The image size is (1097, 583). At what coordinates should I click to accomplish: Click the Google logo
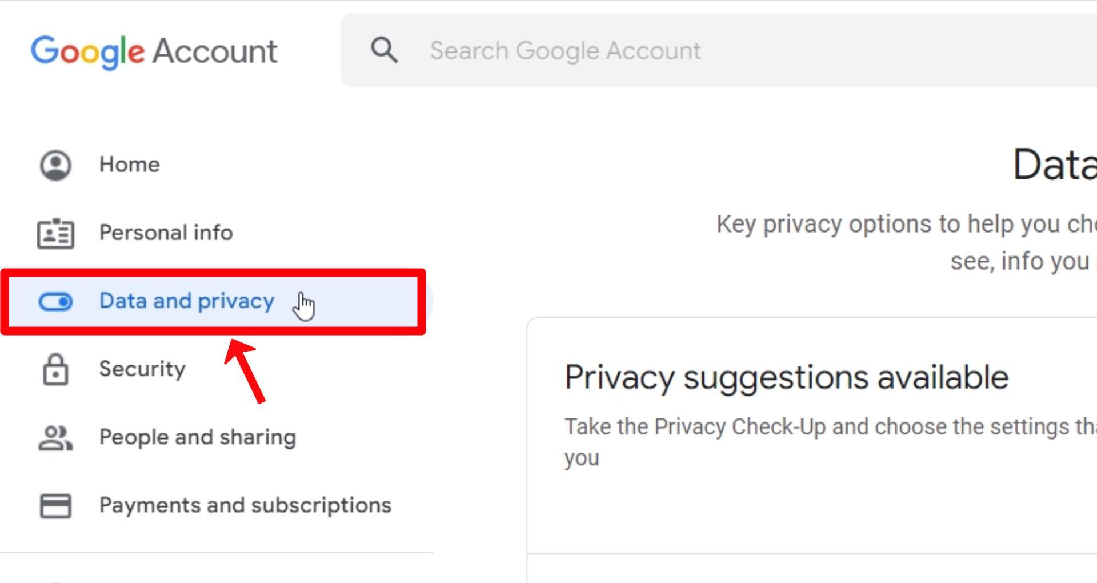[x=87, y=51]
